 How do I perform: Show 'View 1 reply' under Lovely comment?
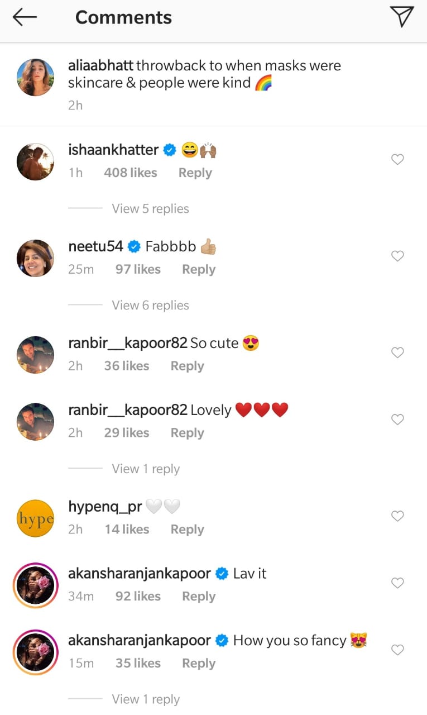pos(145,469)
